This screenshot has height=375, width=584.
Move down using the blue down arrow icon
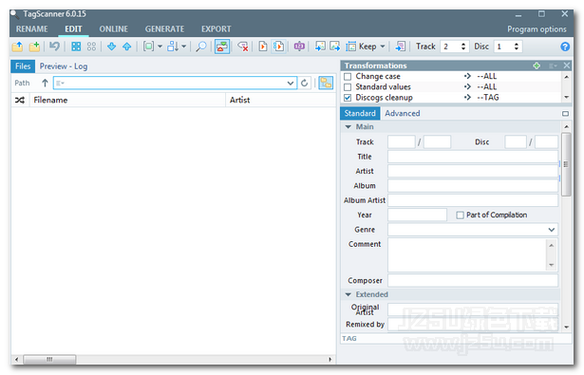(x=111, y=47)
